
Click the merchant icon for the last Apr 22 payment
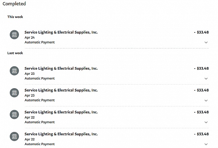pos(14,137)
